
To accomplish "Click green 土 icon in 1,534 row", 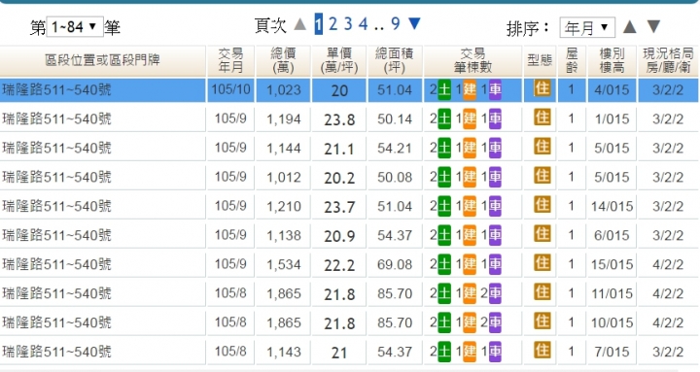I will [444, 264].
